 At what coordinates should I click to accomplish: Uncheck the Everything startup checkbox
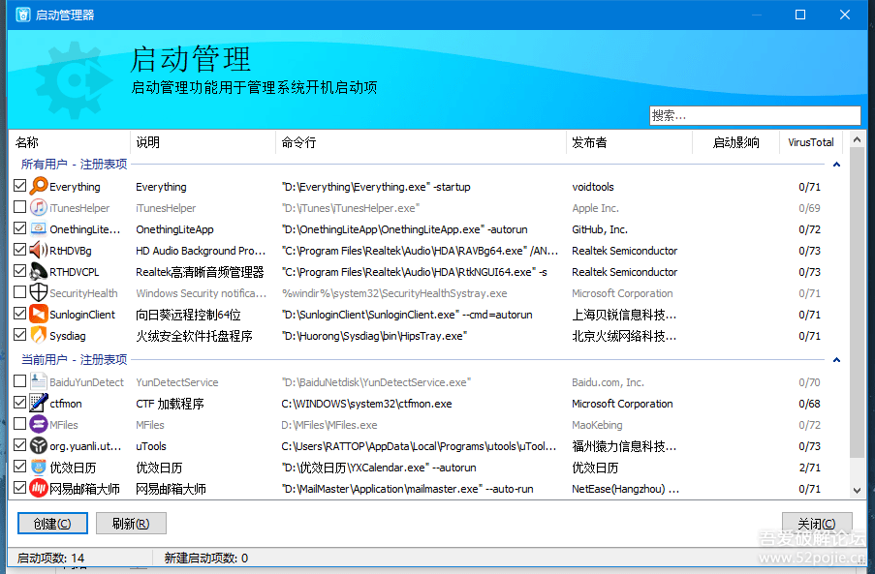(x=20, y=187)
